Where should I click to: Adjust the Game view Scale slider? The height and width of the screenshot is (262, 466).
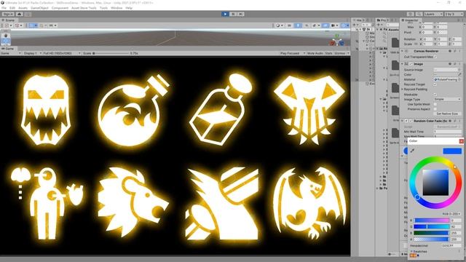point(111,53)
